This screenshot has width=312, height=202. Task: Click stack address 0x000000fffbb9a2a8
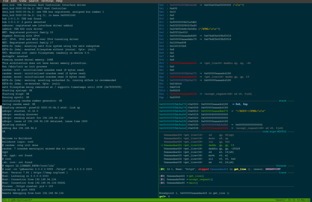tap(173, 128)
